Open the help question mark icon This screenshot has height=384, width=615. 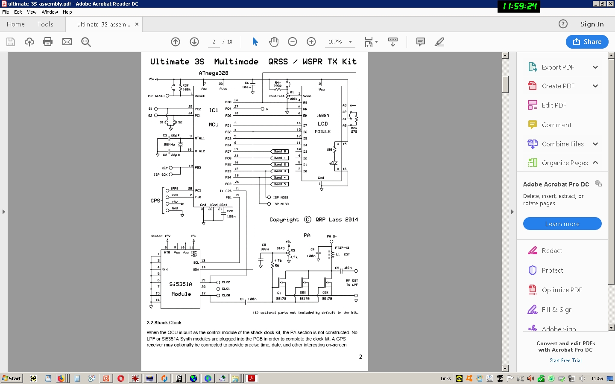click(x=563, y=24)
